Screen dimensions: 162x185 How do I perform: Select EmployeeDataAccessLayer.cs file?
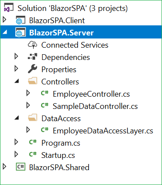103,131
